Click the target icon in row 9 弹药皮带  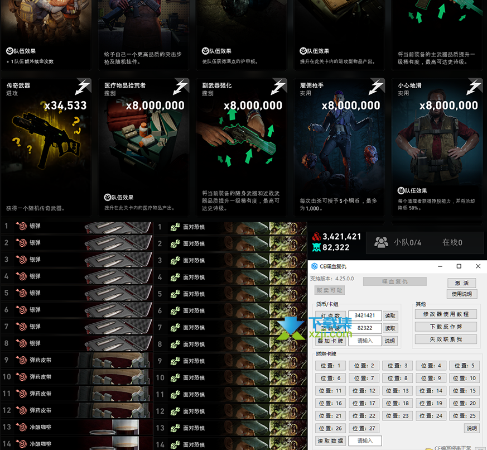21,360
